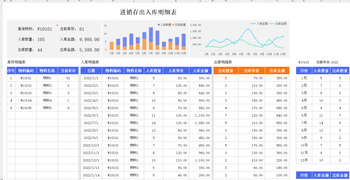This screenshot has height=180, width=350.
Task: Select the 12月 row label in monthly summary table
Action: [x=304, y=160]
